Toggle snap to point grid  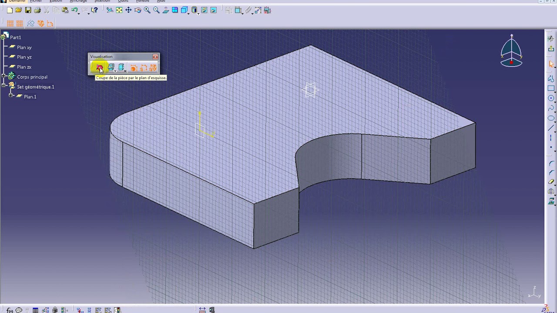coord(20,23)
